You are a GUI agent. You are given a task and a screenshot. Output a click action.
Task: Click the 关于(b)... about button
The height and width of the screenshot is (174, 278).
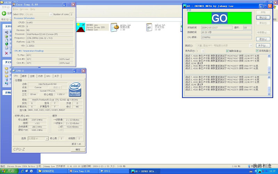tap(263, 46)
